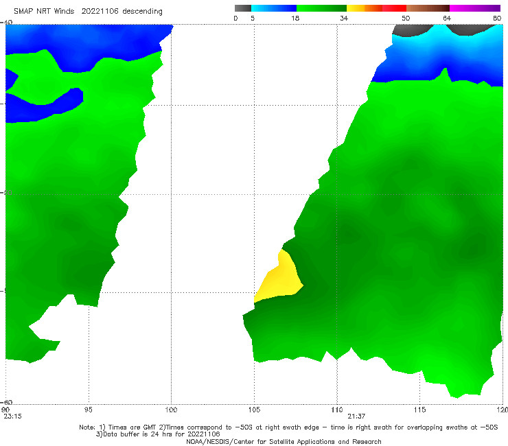Click the longitude label "110"

click(x=337, y=410)
